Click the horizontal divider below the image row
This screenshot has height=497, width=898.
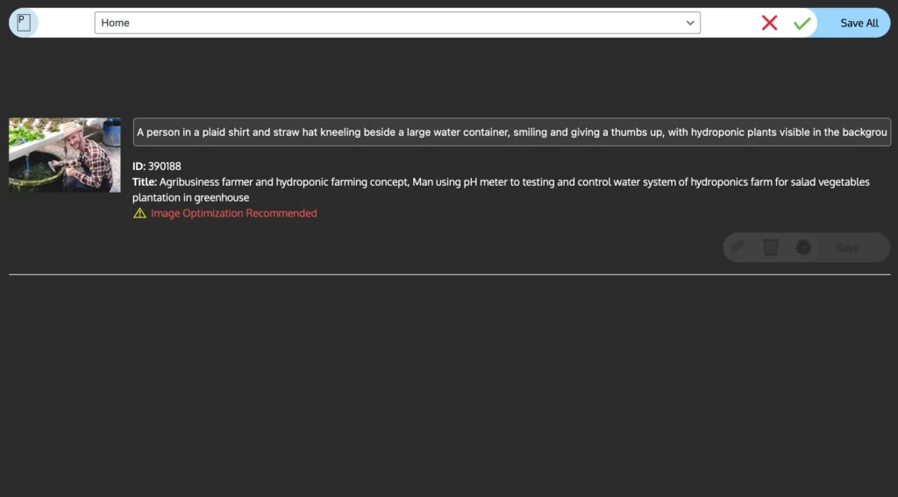point(449,274)
